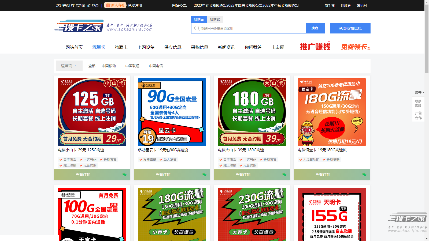
Task: Click the 新人有礼 gift badge
Action: (x=115, y=5)
